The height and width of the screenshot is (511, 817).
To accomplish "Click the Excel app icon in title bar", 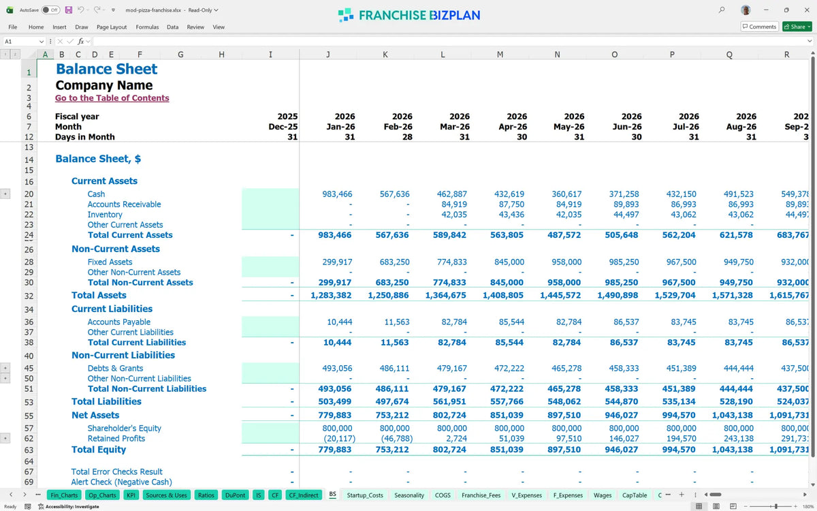I will 9,10.
